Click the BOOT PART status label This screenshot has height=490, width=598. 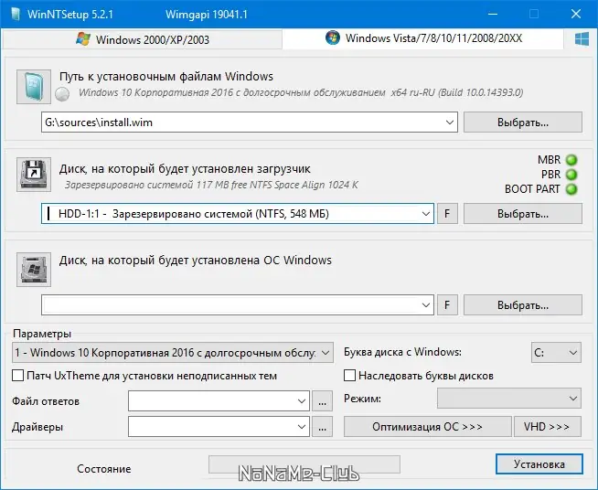532,189
